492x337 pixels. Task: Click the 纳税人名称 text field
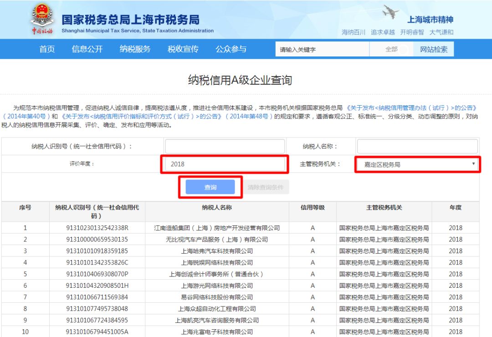(x=417, y=147)
